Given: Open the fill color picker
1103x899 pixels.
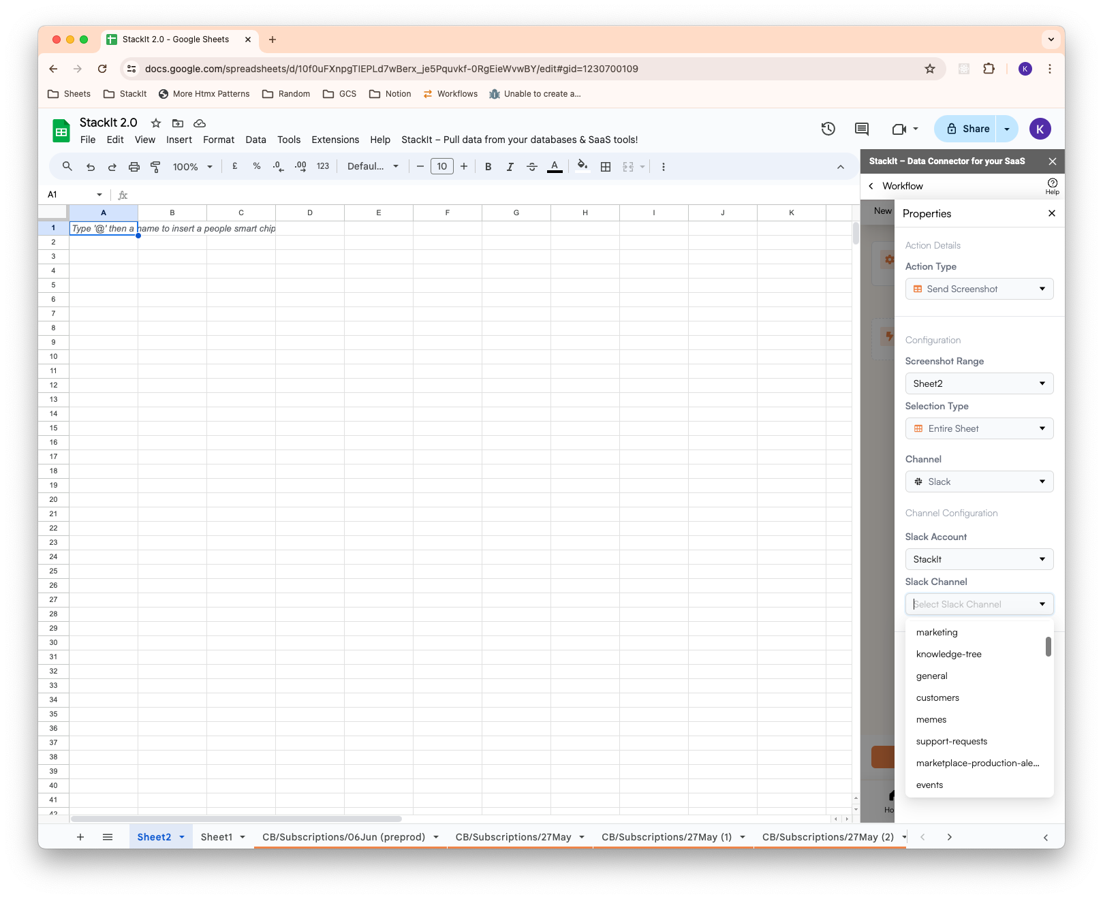Looking at the screenshot, I should tap(582, 165).
